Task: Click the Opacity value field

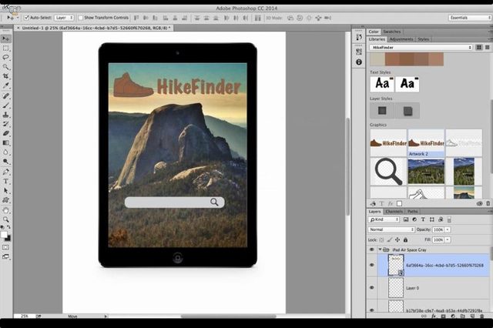Action: tap(438, 229)
